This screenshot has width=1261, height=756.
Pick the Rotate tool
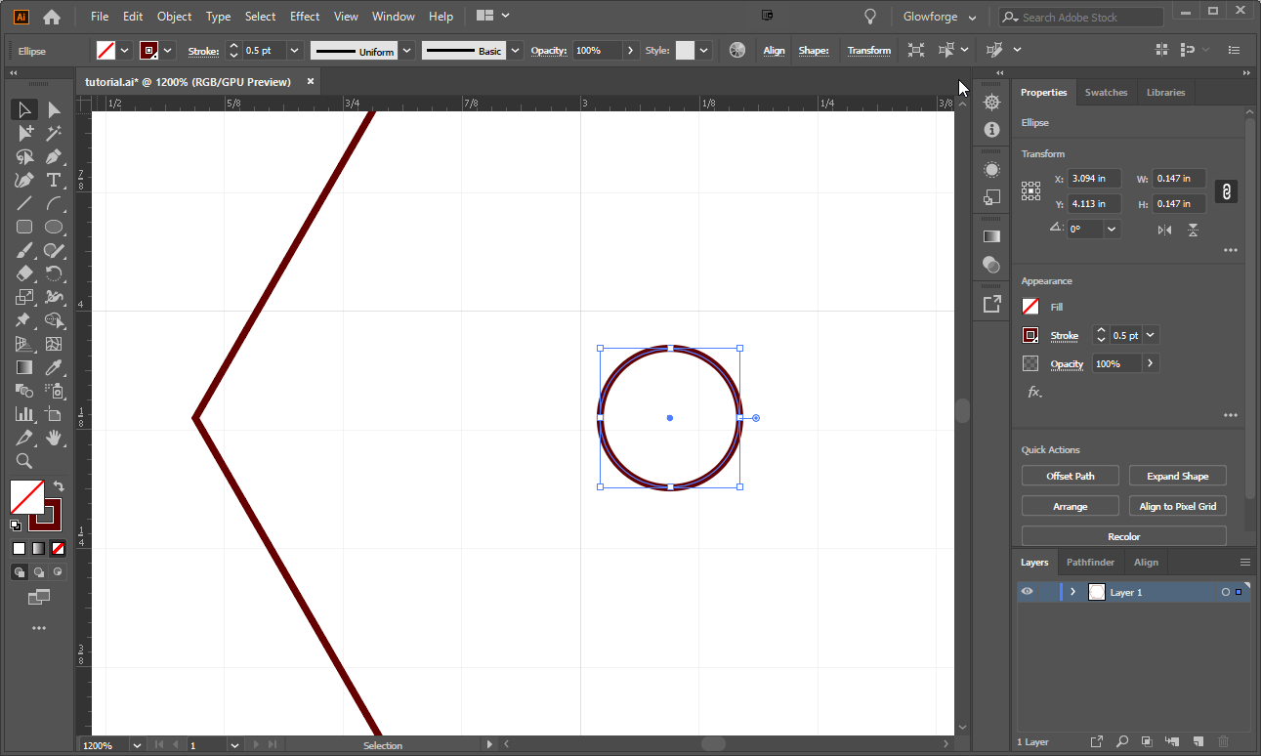click(x=54, y=273)
